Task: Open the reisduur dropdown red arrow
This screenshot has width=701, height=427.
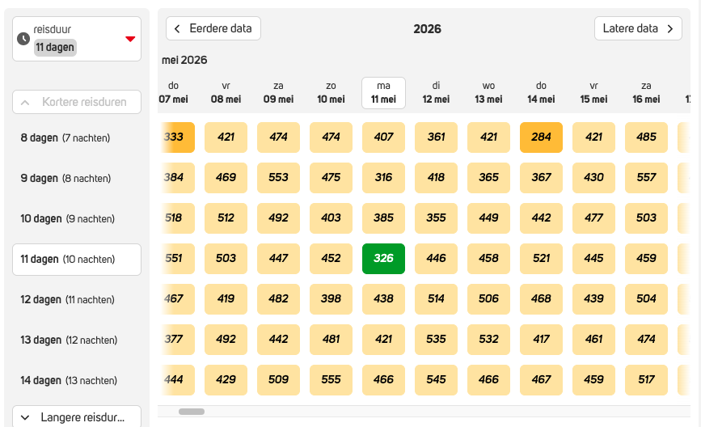Action: point(130,39)
